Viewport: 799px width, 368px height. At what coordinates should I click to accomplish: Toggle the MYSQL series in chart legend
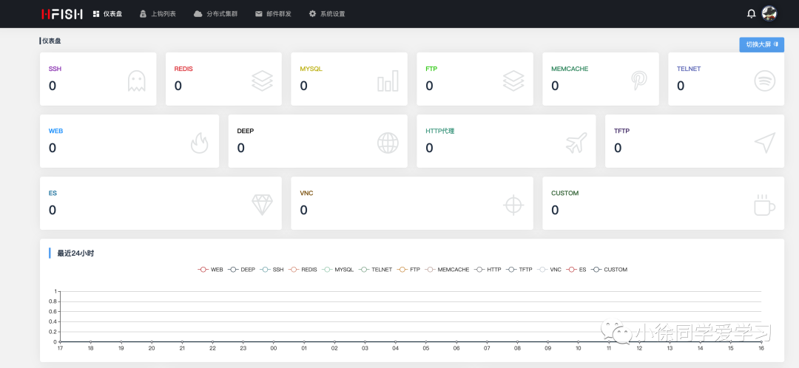pos(338,269)
